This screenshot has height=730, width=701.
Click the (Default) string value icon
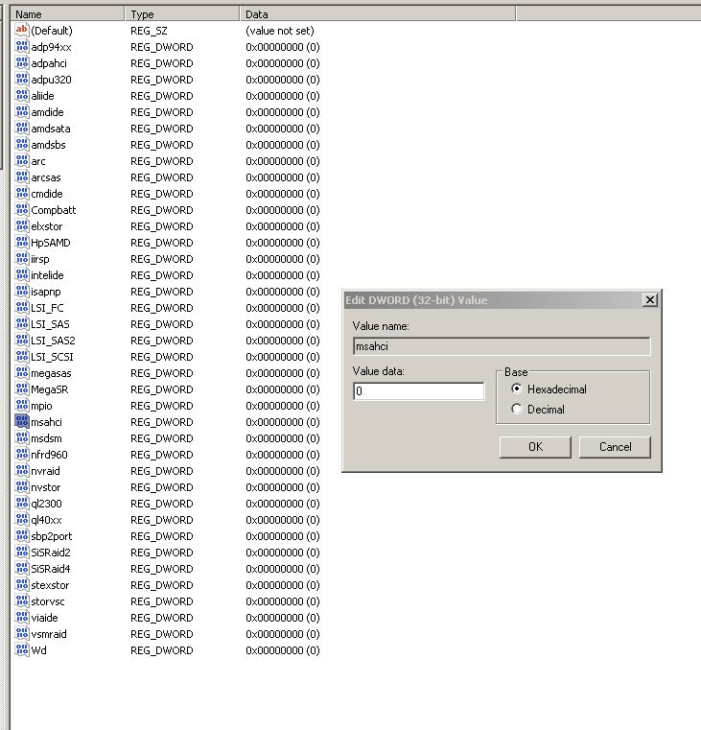(x=22, y=31)
